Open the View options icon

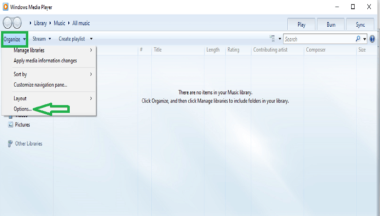[x=272, y=38]
